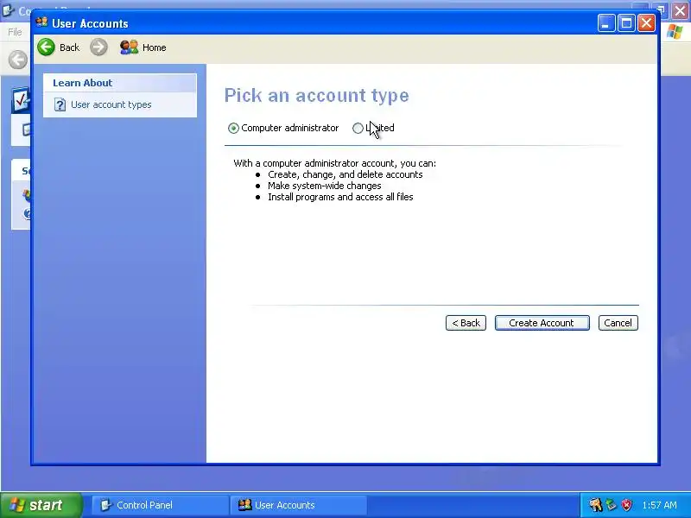Open the Windows Start menu
Image resolution: width=691 pixels, height=518 pixels.
point(41,505)
